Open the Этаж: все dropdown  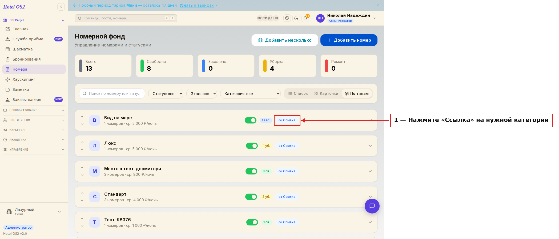pyautogui.click(x=202, y=93)
